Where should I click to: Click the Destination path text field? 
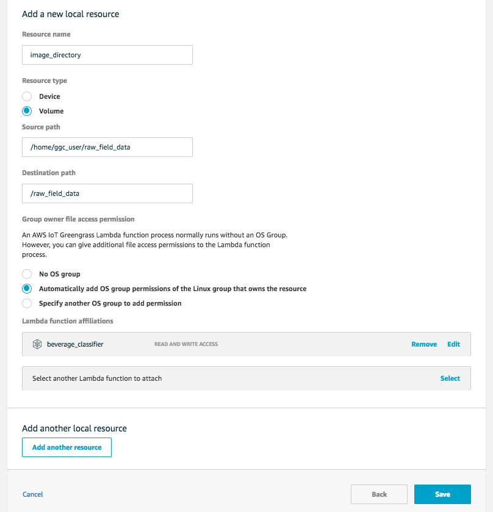(x=107, y=193)
